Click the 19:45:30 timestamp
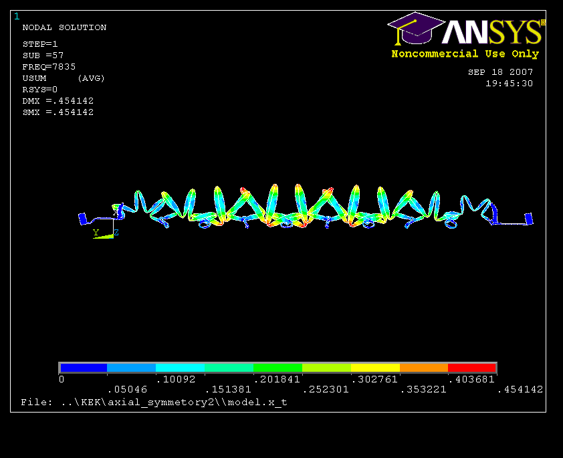Image resolution: width=563 pixels, height=458 pixels. pos(509,84)
